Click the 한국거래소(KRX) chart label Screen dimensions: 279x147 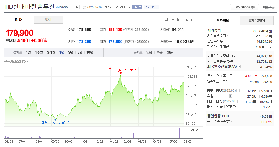point(16,62)
